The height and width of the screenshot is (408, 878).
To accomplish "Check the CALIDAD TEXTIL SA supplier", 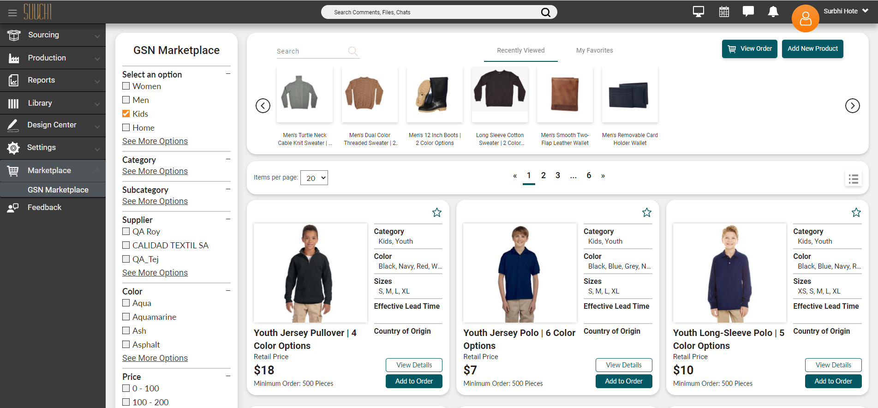I will (x=126, y=245).
